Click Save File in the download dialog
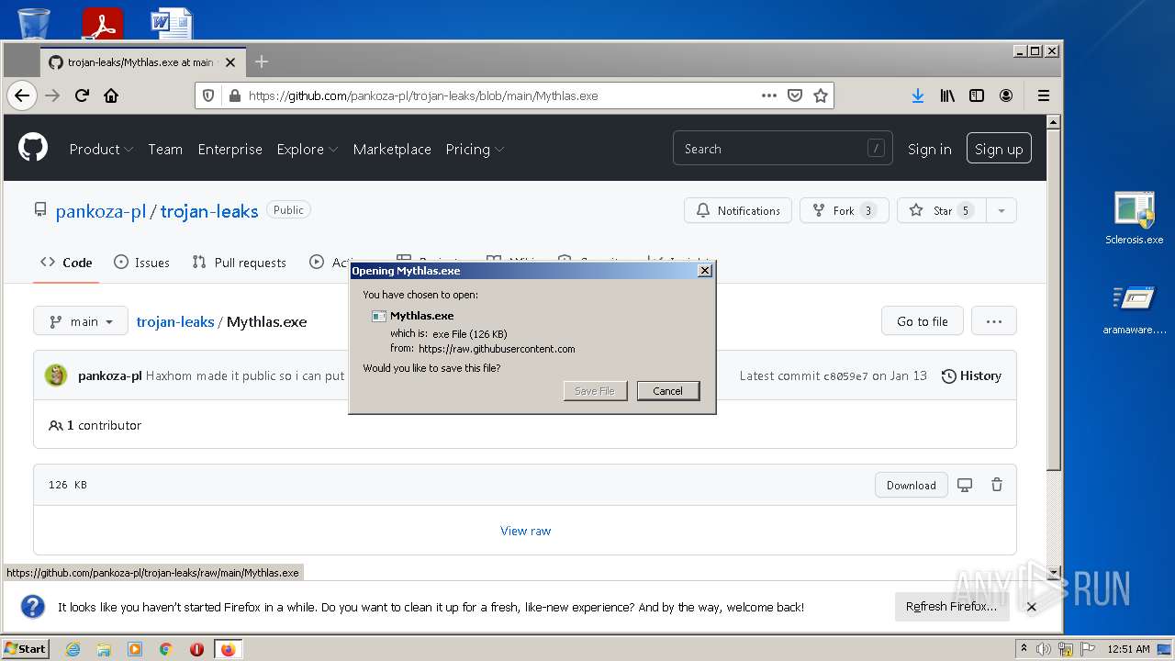 click(595, 391)
